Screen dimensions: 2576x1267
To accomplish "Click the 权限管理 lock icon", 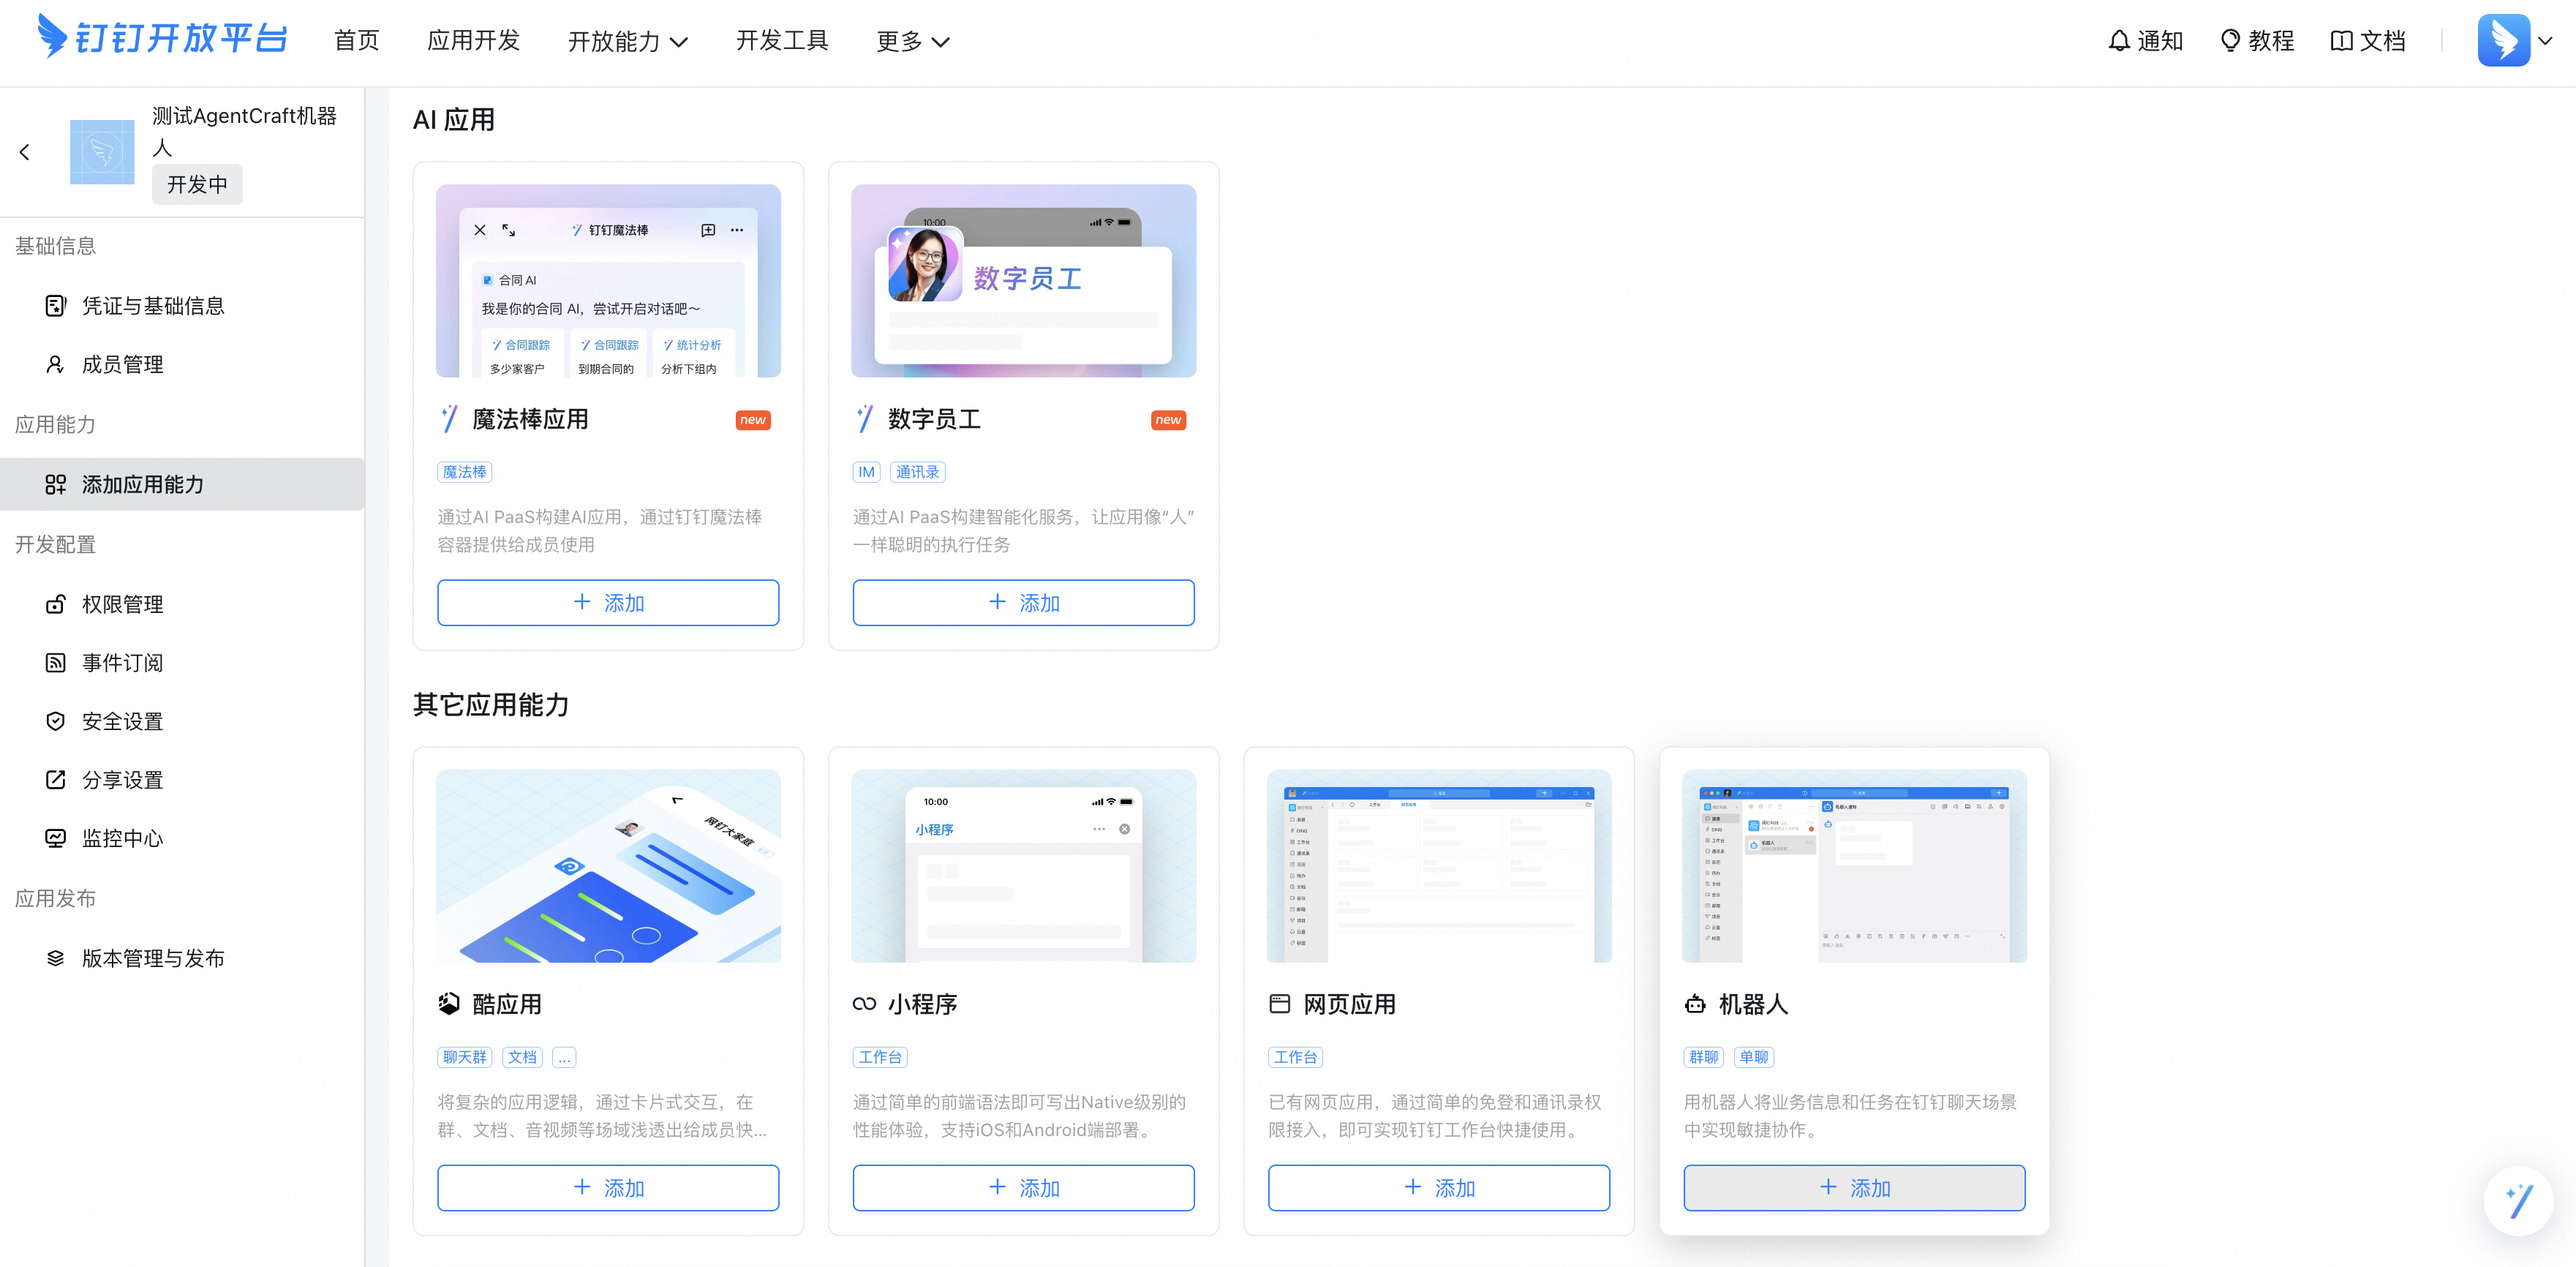I will pos(56,604).
